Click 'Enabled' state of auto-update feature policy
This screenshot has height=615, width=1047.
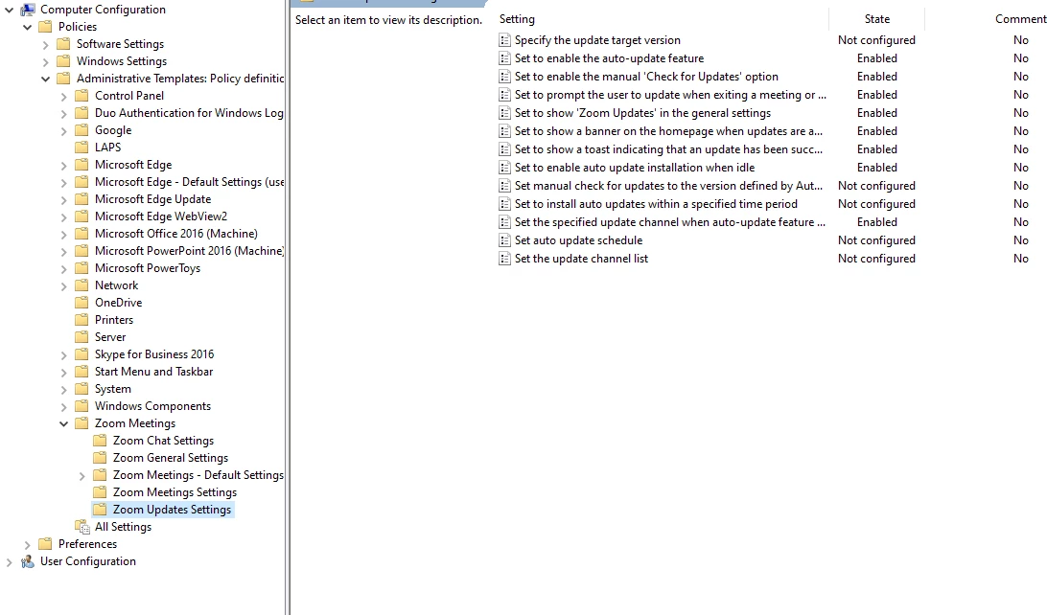coord(876,58)
